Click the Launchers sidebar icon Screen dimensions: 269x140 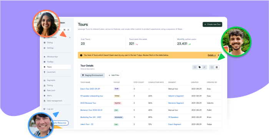point(45,72)
